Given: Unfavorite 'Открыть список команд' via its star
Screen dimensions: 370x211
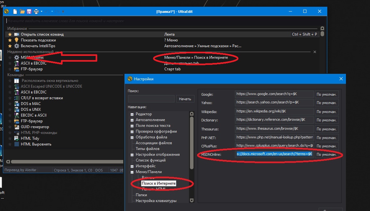Looking at the screenshot, I should pyautogui.click(x=10, y=34).
